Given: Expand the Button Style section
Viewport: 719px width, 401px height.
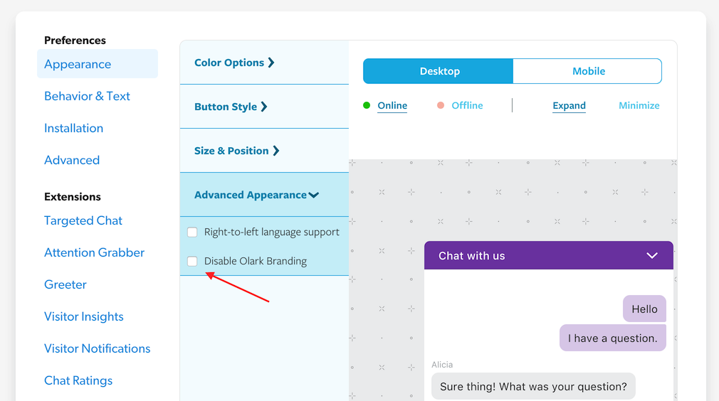Looking at the screenshot, I should click(231, 107).
